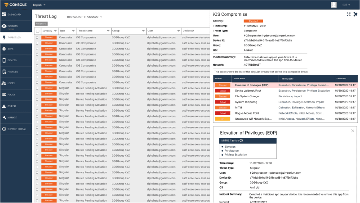Check the first threat log row checkbox
Image resolution: width=360 pixels, height=203 pixels.
37,37
